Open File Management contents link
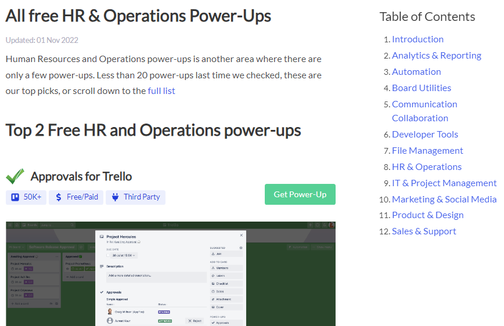 (x=427, y=151)
